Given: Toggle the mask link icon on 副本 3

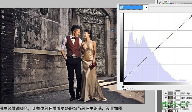Looking at the screenshot, I should (x=174, y=98).
